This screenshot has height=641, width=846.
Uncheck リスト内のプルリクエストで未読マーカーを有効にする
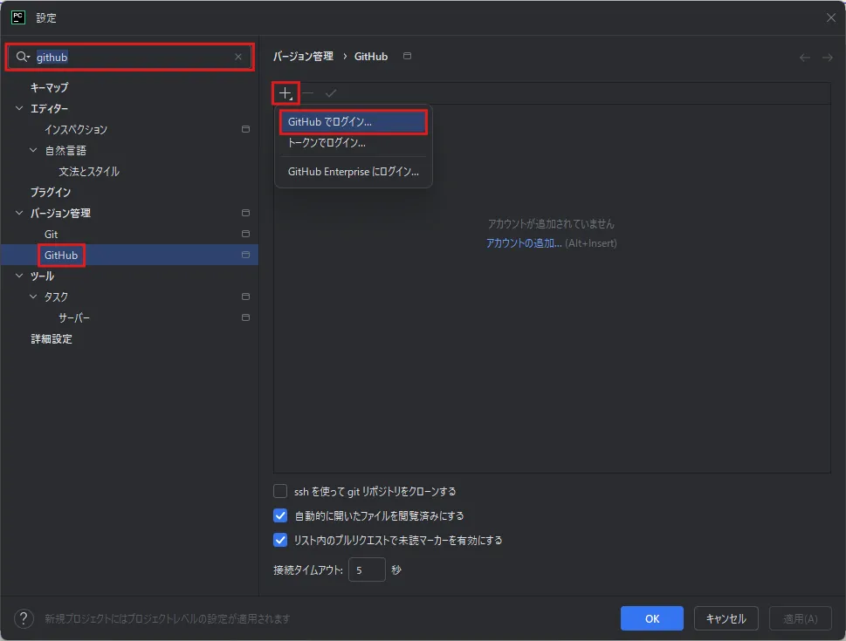pos(280,540)
